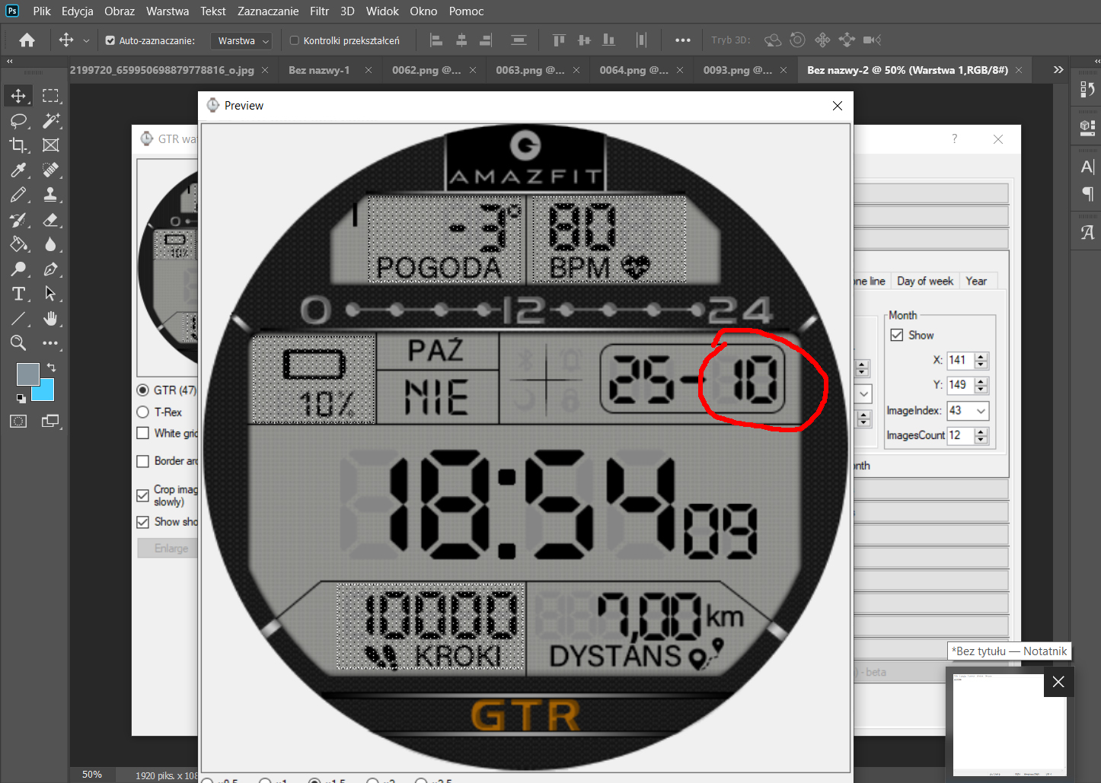Uncheck the Crop image checkbox
The width and height of the screenshot is (1101, 783).
[142, 495]
